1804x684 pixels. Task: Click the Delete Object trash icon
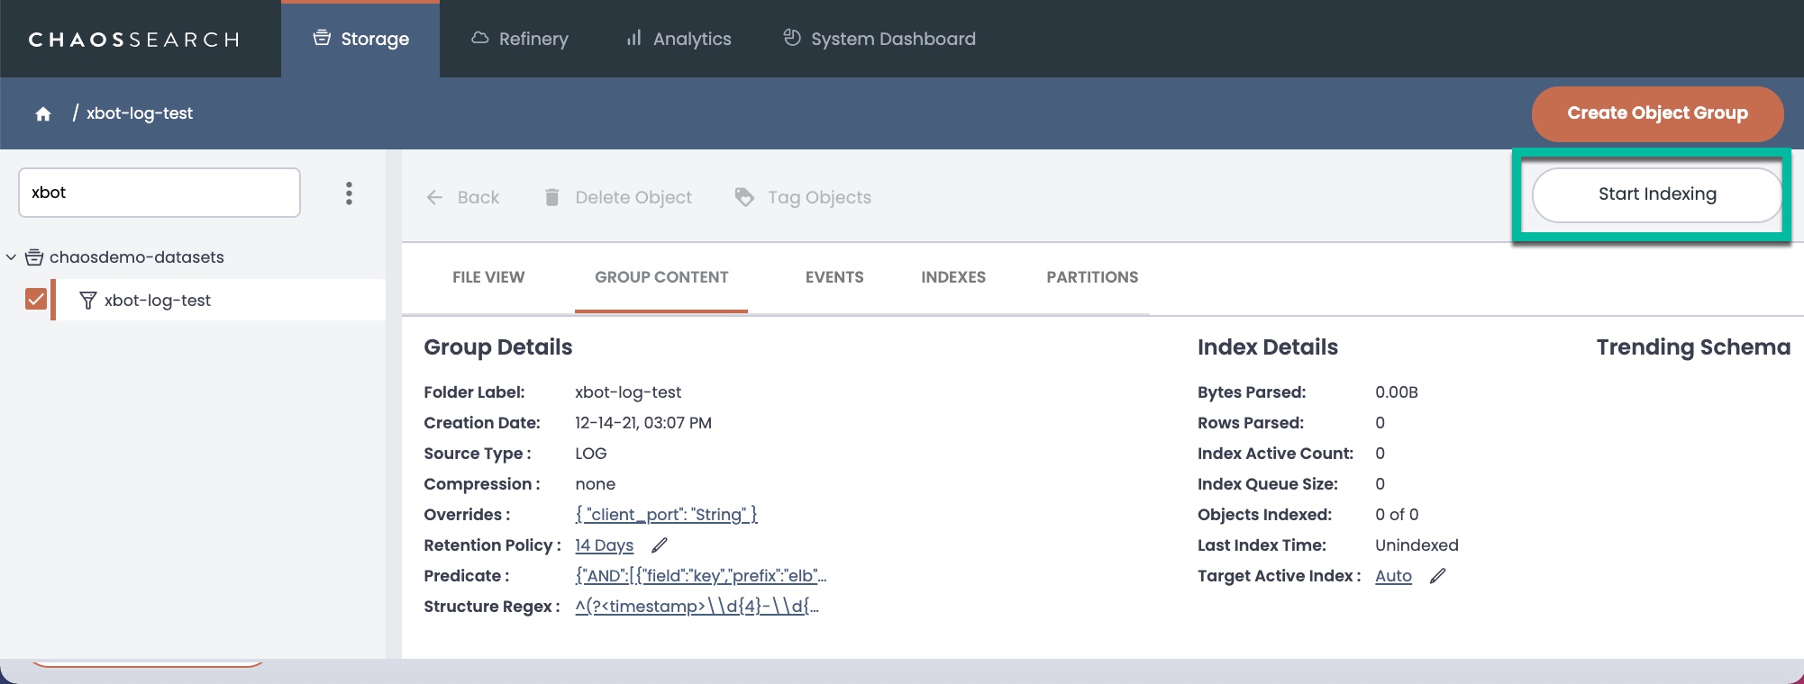pyautogui.click(x=551, y=197)
